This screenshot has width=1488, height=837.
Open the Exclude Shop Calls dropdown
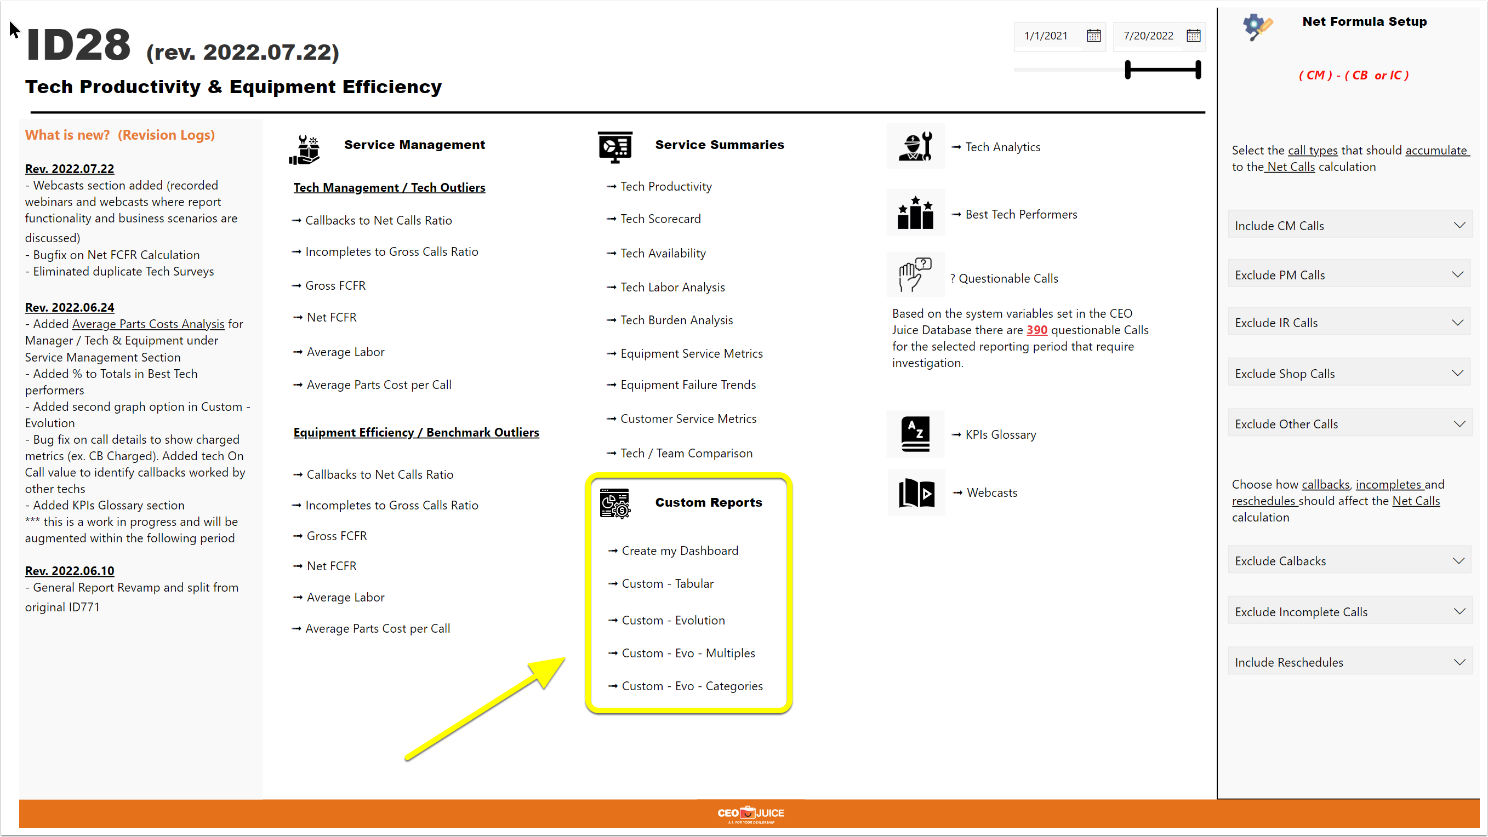pyautogui.click(x=1350, y=373)
